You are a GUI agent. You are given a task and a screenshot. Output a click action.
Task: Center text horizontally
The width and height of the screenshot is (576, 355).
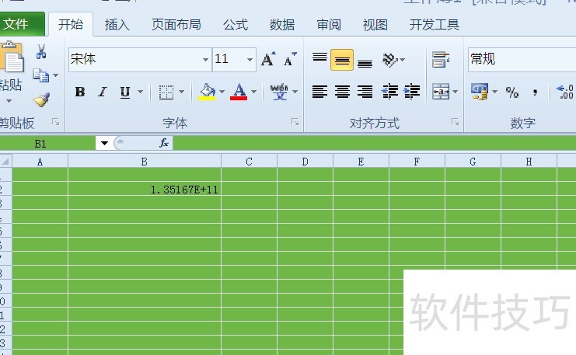(342, 92)
